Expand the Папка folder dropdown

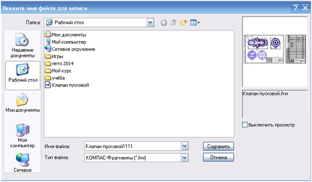[x=150, y=23]
